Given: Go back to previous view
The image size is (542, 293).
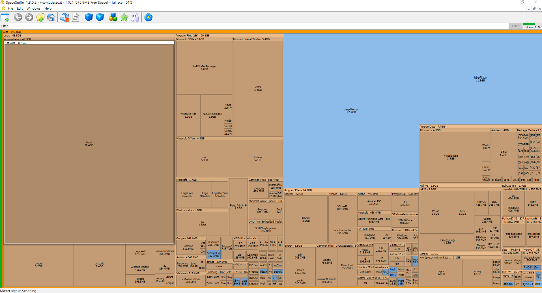Looking at the screenshot, I should [18, 18].
